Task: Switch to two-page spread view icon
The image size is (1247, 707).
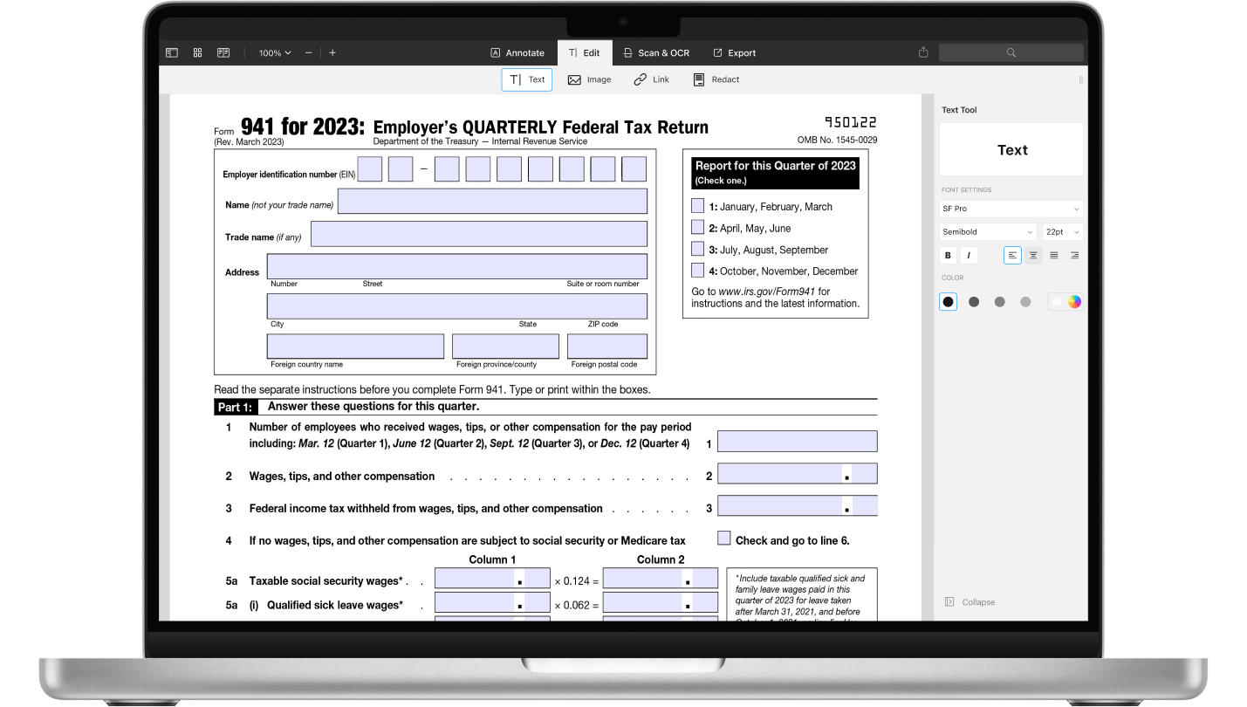Action: pos(223,53)
